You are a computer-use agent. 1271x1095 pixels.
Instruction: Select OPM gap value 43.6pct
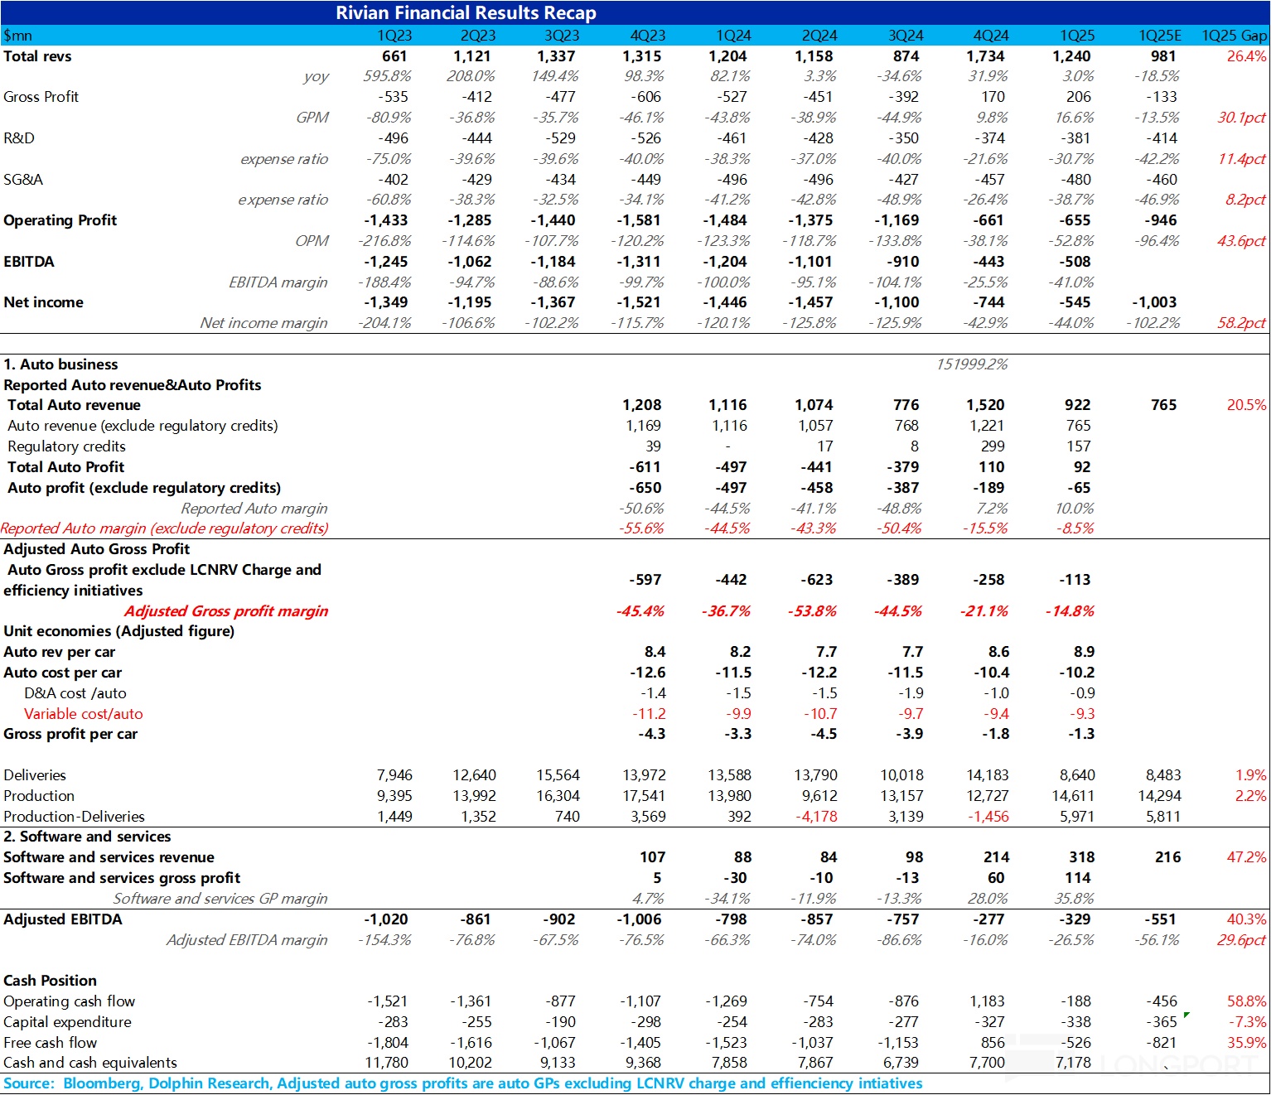pyautogui.click(x=1242, y=241)
